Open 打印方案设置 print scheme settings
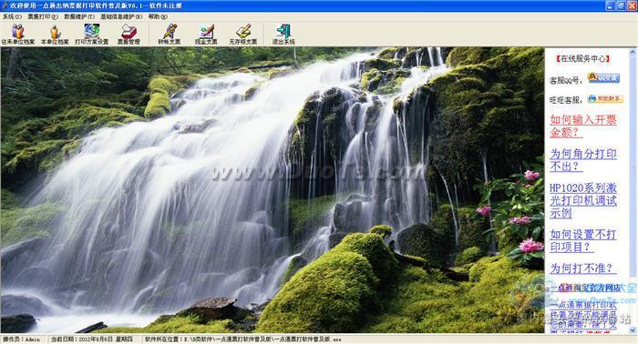The height and width of the screenshot is (344, 638). 91,34
